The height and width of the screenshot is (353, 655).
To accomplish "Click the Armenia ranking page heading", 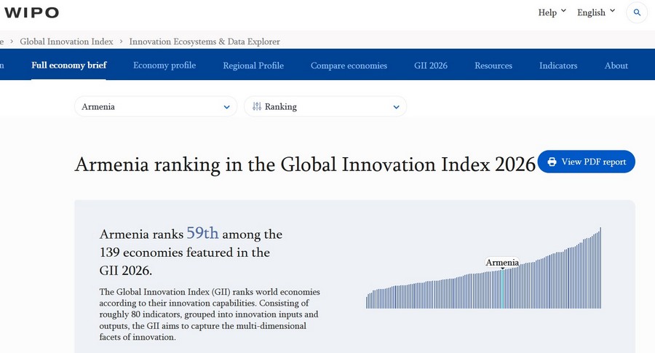I will click(305, 164).
